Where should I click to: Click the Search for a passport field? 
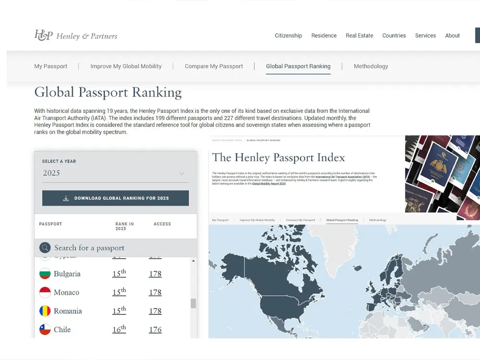pyautogui.click(x=115, y=248)
